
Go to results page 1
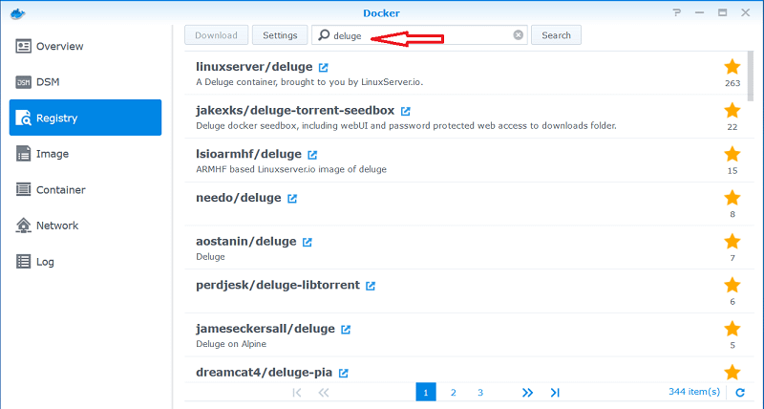[x=426, y=392]
